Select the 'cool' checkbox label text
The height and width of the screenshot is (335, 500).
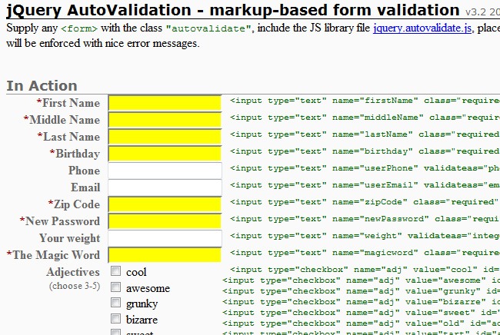click(136, 272)
